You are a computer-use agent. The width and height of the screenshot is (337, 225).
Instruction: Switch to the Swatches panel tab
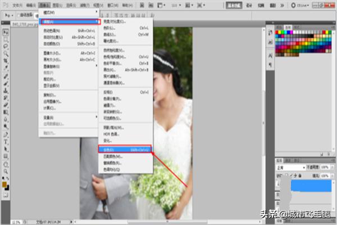click(x=288, y=28)
